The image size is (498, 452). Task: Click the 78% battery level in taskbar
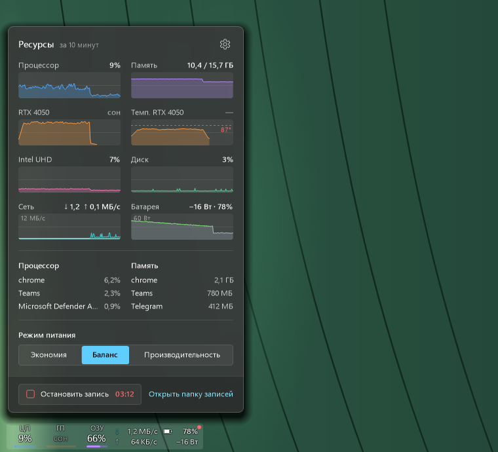[x=190, y=432]
